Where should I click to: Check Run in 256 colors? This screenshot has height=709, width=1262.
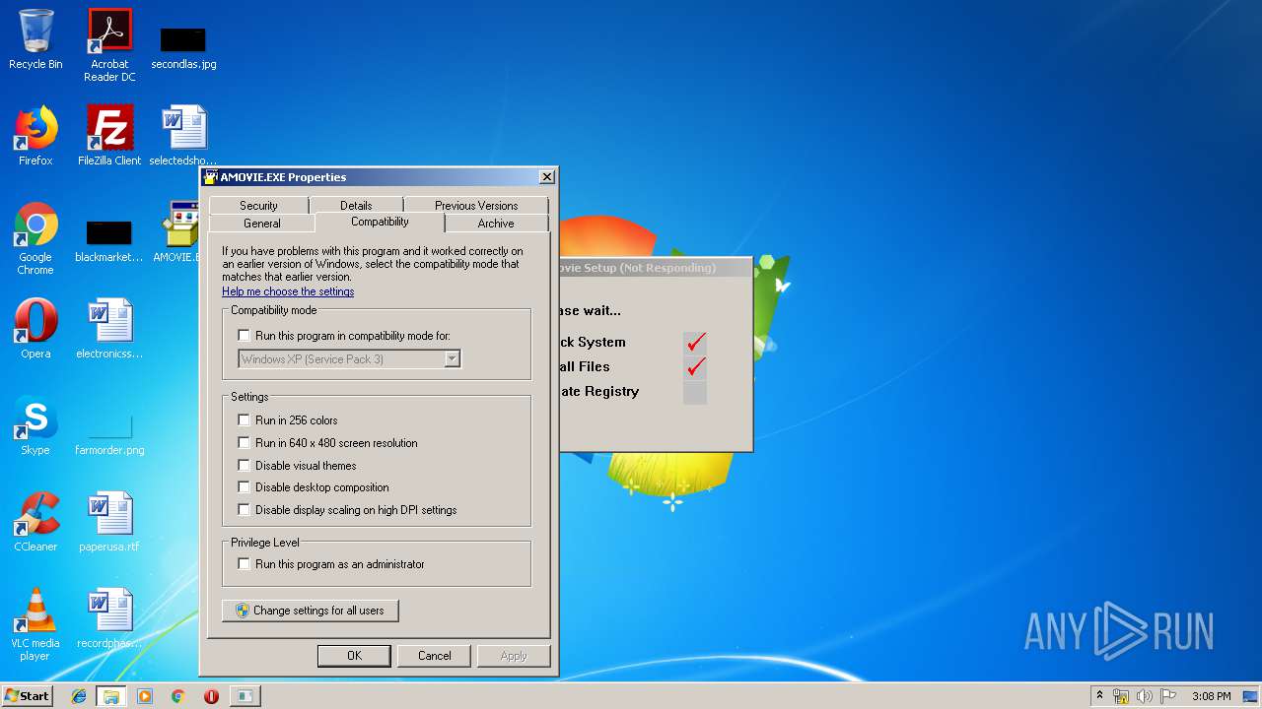click(245, 420)
